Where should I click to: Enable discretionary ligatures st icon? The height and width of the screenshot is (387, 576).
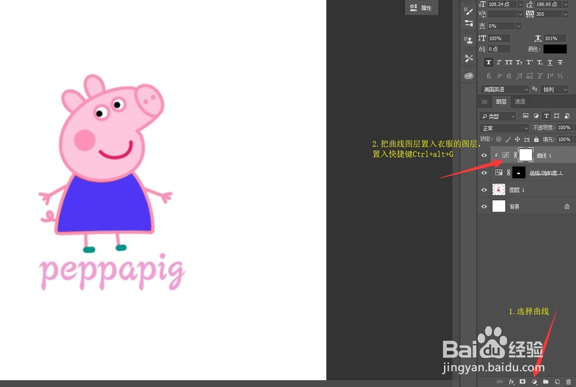tap(509, 76)
